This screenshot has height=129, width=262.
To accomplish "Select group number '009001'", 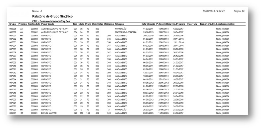I will 13,113.
